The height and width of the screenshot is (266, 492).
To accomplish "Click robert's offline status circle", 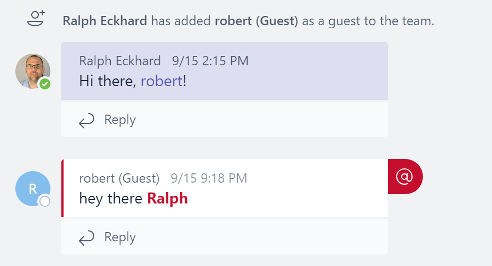I will (x=45, y=201).
